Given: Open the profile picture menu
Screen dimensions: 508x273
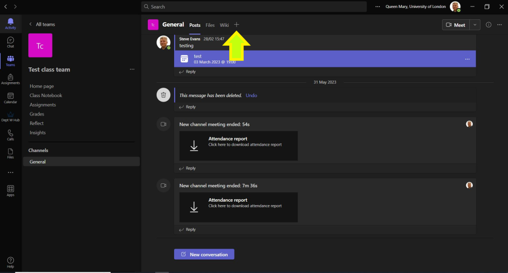Looking at the screenshot, I should [455, 6].
